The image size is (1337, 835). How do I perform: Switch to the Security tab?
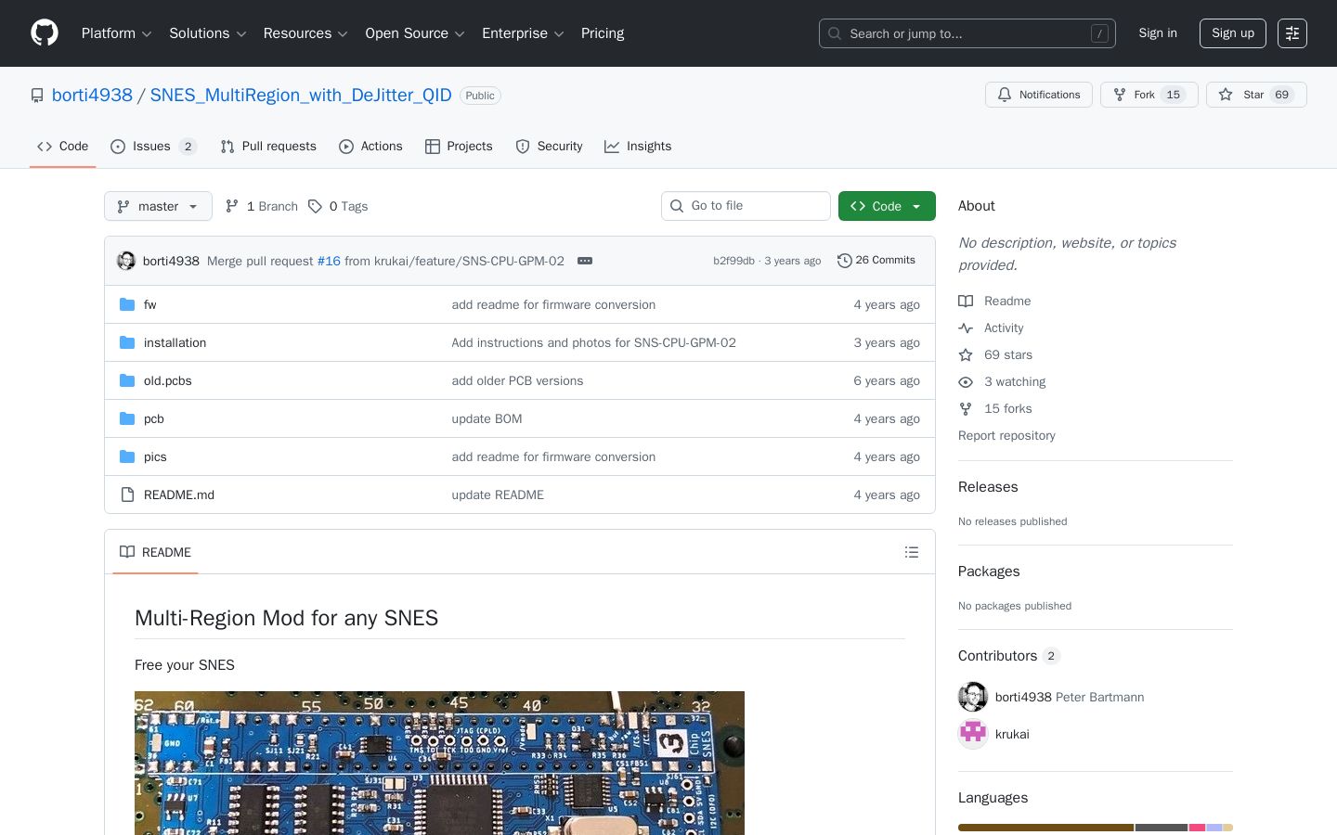[x=549, y=147]
